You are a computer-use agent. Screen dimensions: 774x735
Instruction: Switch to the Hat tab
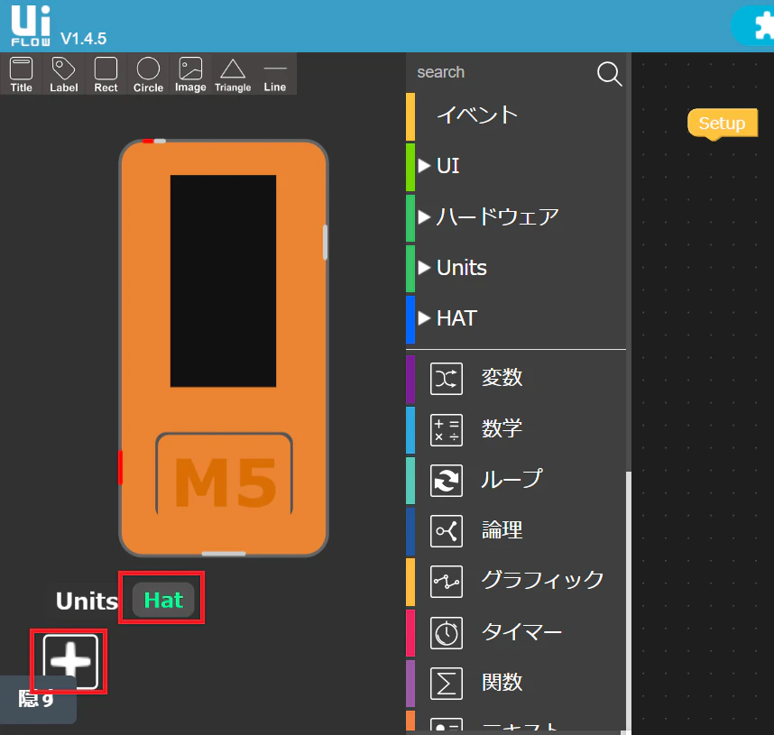[x=163, y=600]
